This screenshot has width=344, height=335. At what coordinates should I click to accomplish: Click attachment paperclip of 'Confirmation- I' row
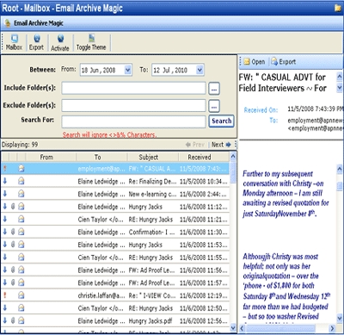13,232
